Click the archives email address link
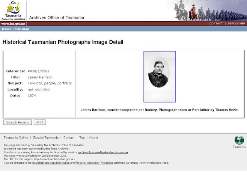Image resolution: width=247 pixels, height=178 pixels. click(103, 152)
